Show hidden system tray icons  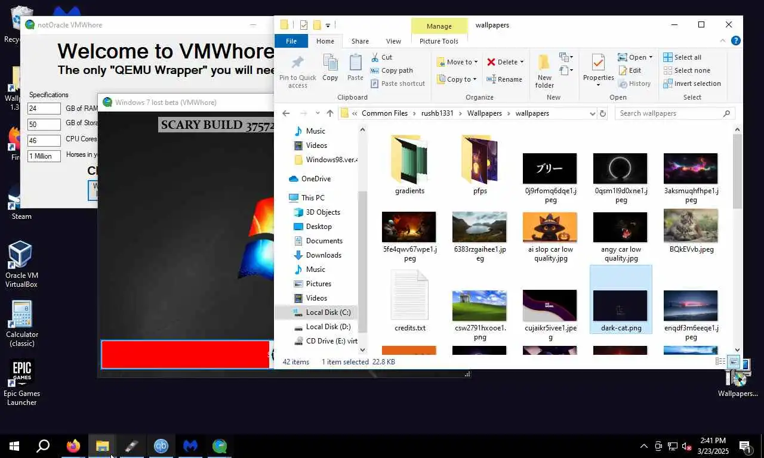[x=643, y=446]
